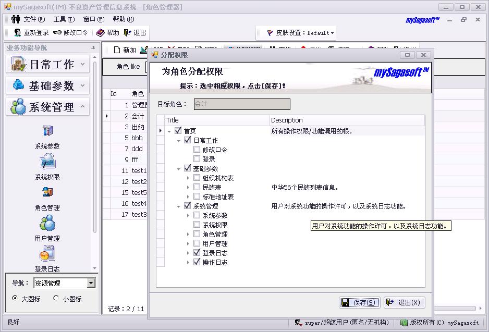Open 角色管理 icon in navigation panel

pyautogui.click(x=47, y=192)
